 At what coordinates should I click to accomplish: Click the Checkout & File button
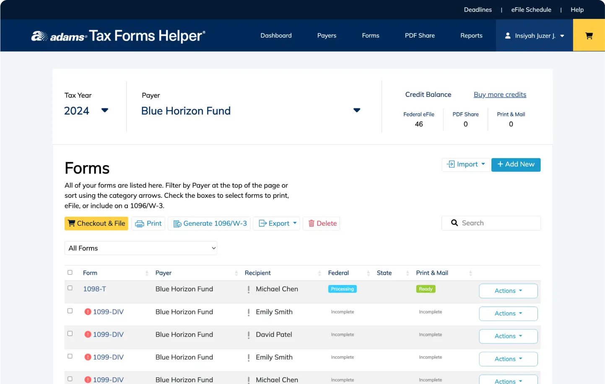[x=96, y=223]
